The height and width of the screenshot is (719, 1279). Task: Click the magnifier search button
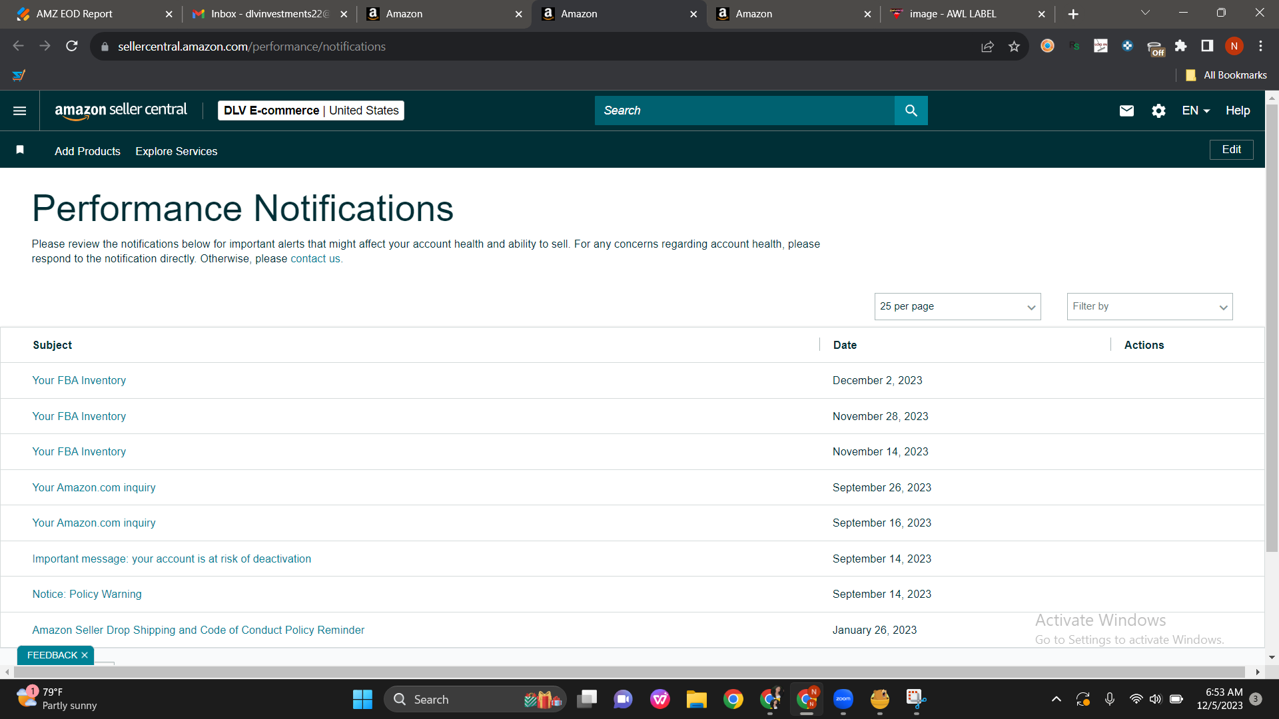(x=911, y=111)
